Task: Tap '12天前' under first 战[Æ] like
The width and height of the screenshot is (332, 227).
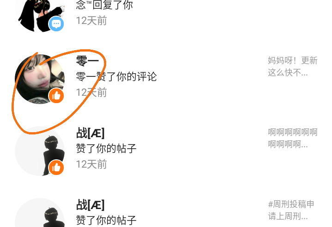Action: coord(91,164)
